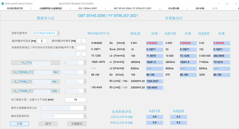Click the tL_1.7mrad file import button

pos(35,91)
